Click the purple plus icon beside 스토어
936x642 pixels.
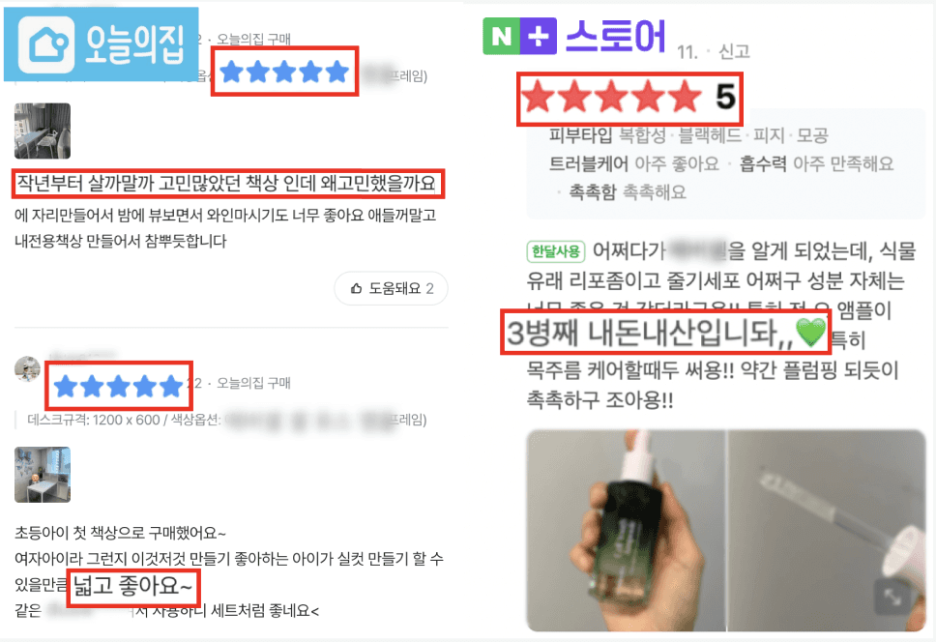539,37
